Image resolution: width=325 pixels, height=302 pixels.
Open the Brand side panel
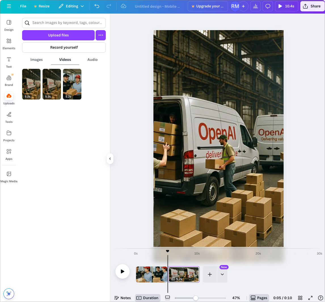[x=9, y=81]
